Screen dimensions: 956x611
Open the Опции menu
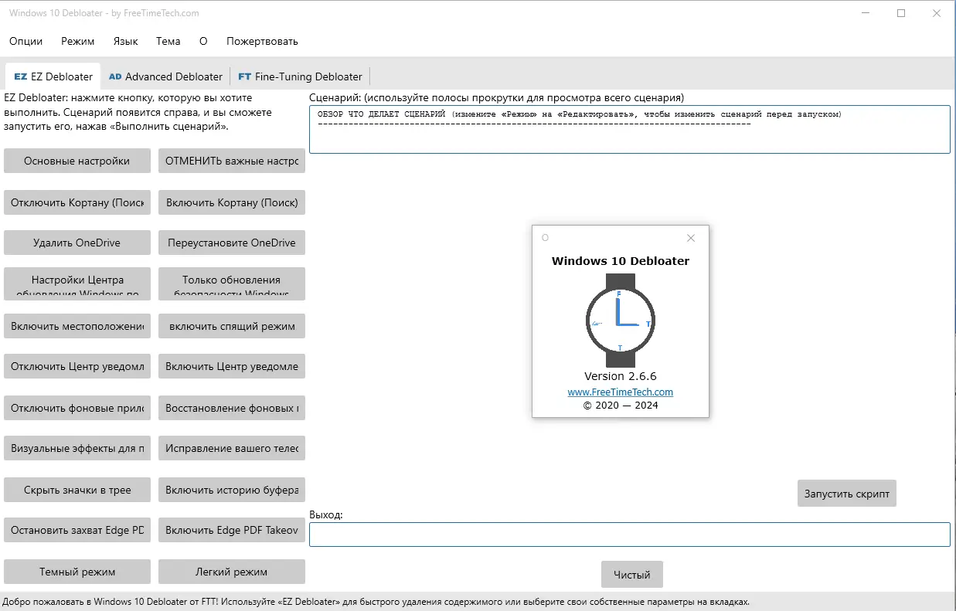(26, 41)
